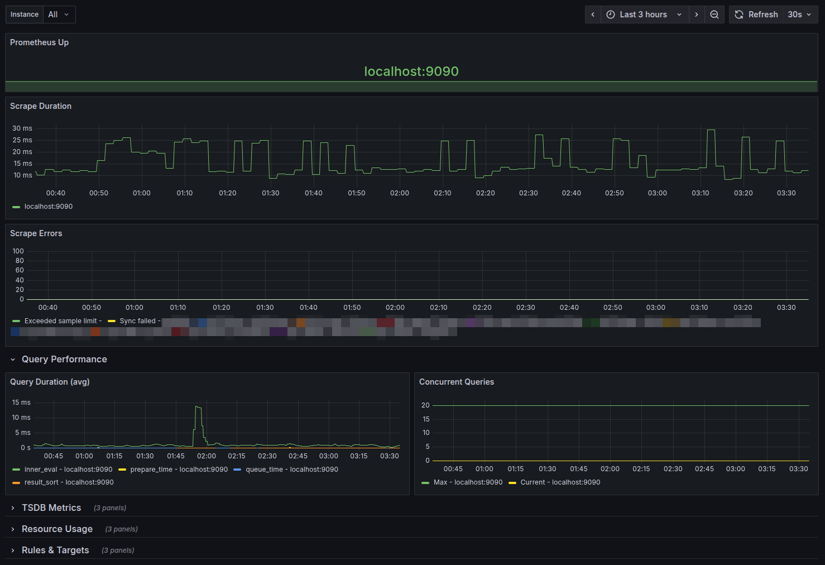Toggle the 'Exceeded sample limit' series visibility
Screen dimensions: 825x565
tap(63, 320)
